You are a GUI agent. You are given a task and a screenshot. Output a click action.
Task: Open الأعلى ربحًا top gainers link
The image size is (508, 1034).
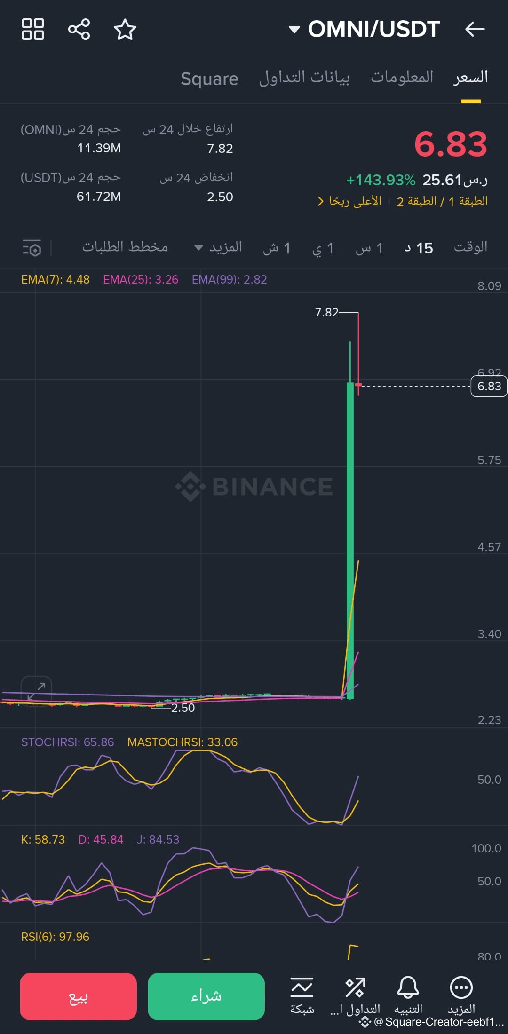pos(350,201)
